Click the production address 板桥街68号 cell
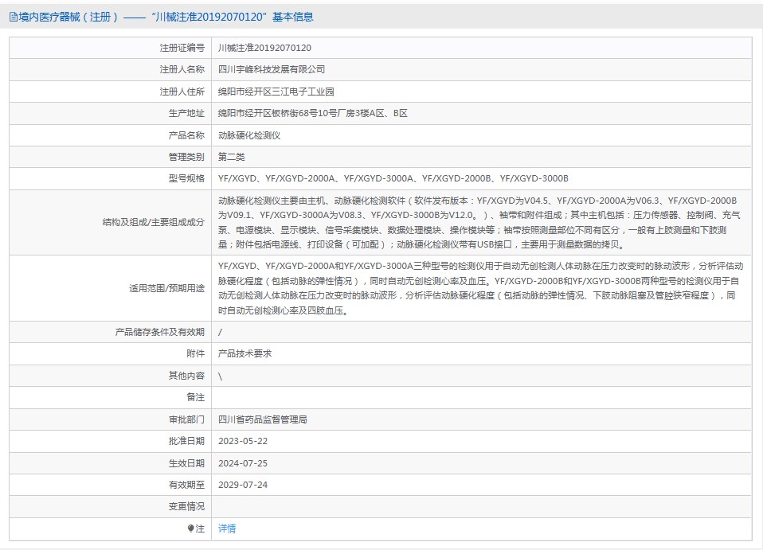The height and width of the screenshot is (550, 763). [x=312, y=113]
